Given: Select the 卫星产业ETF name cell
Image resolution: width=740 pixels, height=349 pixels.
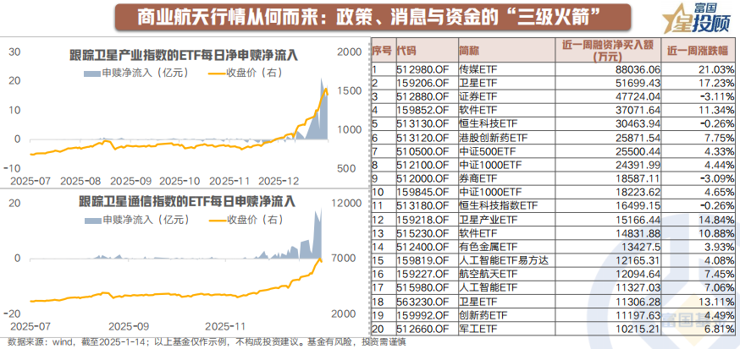Looking at the screenshot, I should [x=506, y=219].
